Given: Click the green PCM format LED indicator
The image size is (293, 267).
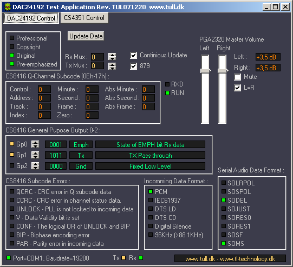Looking at the screenshot, I should (x=151, y=191).
